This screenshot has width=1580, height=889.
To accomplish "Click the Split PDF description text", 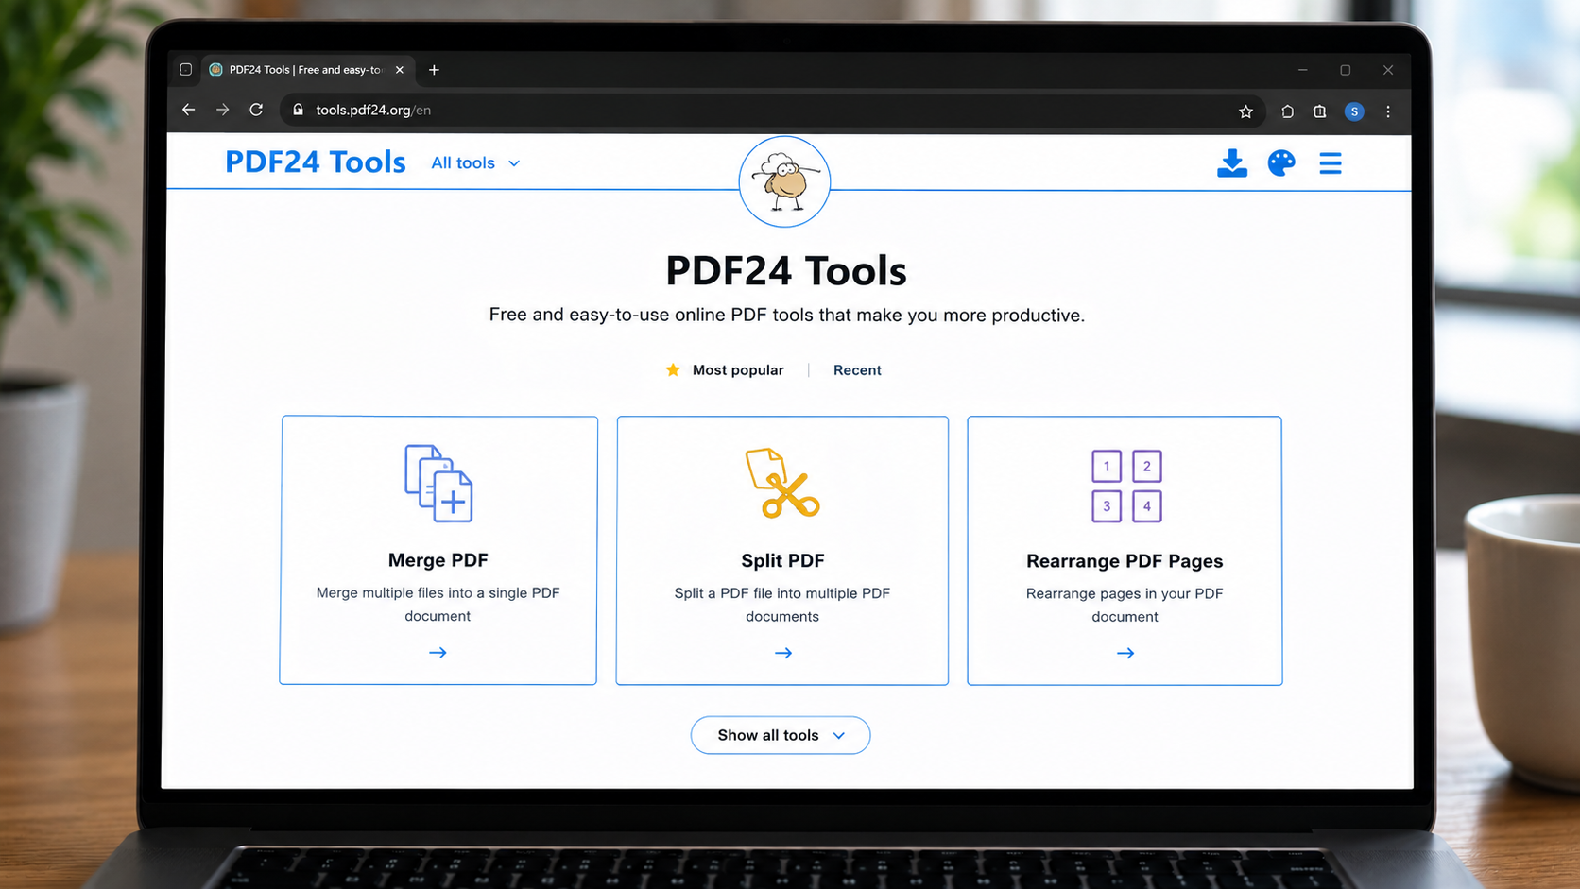I will coord(782,605).
